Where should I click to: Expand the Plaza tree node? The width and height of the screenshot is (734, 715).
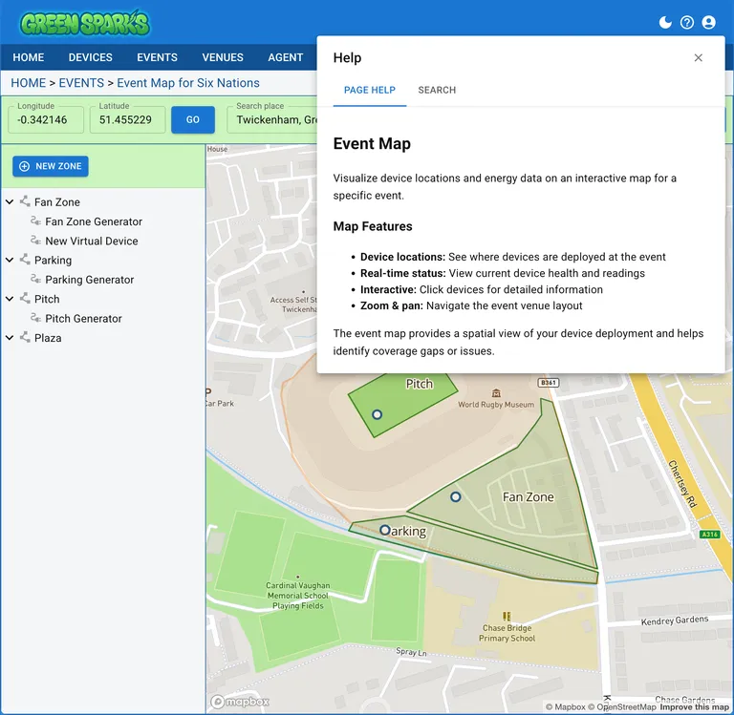(10, 338)
